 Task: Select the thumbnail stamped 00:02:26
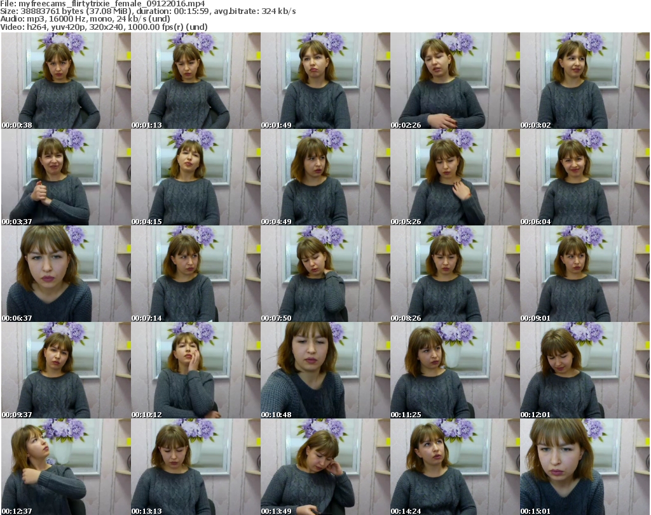click(x=455, y=81)
